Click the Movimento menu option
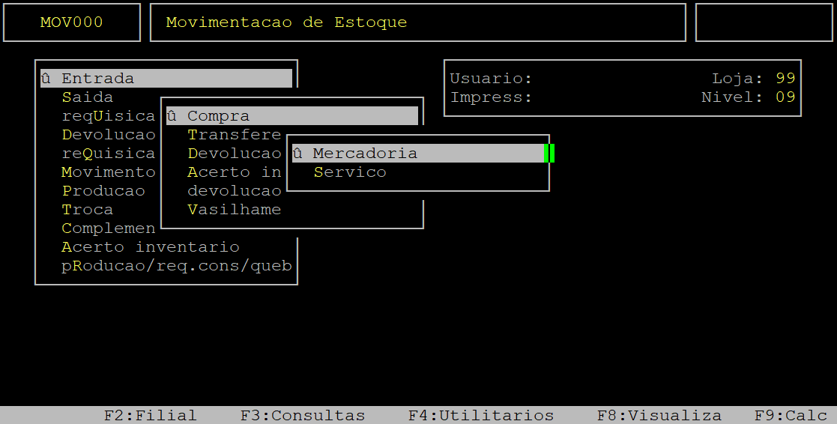The height and width of the screenshot is (424, 837). [x=109, y=172]
